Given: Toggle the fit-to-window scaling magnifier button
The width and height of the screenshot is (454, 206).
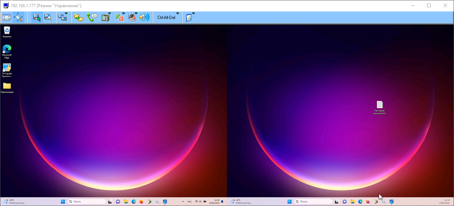Looking at the screenshot, I should point(18,17).
